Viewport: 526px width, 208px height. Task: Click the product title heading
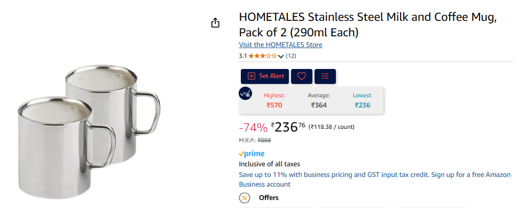pyautogui.click(x=367, y=25)
